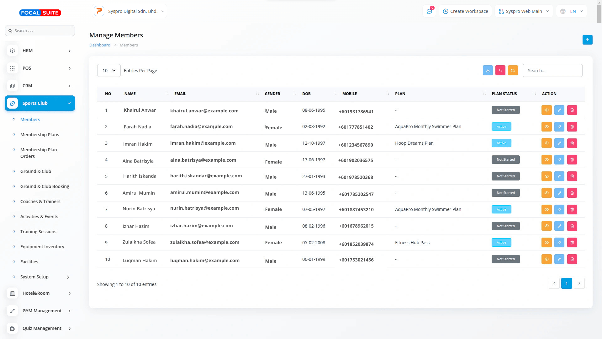The height and width of the screenshot is (339, 602).
Task: View Khairul Anwar's details via eye icon
Action: (546, 110)
